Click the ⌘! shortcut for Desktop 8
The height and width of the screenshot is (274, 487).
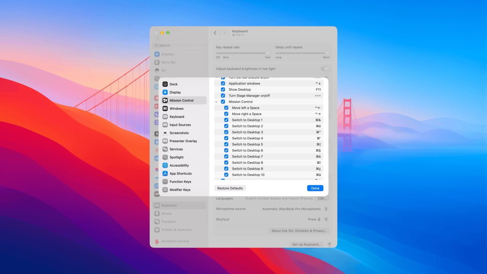[318, 162]
